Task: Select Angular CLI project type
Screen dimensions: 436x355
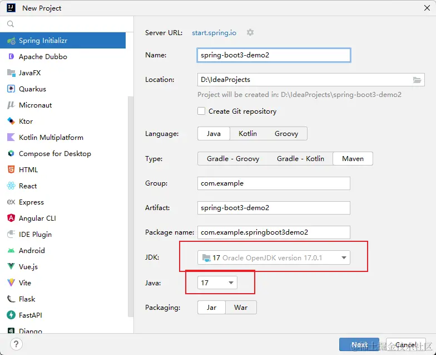Action: click(x=63, y=218)
